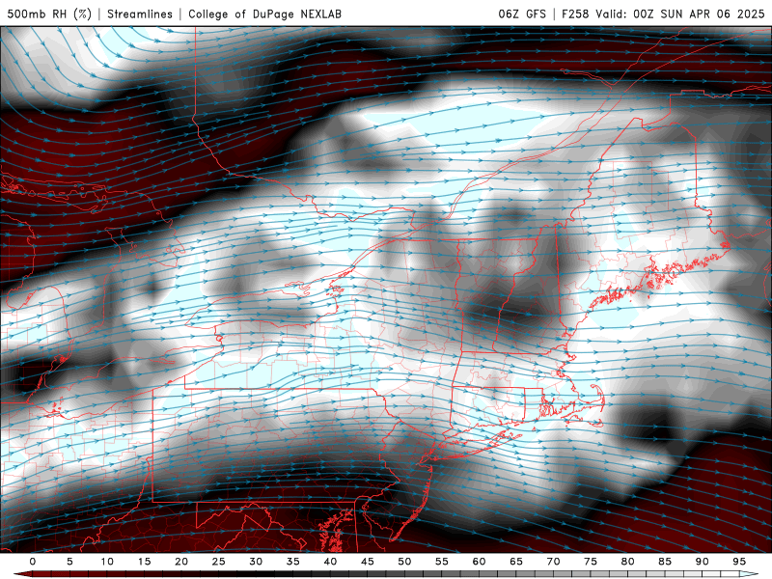Click the light blue right arrow cap of colorbar
The image size is (772, 579).
[x=749, y=574]
